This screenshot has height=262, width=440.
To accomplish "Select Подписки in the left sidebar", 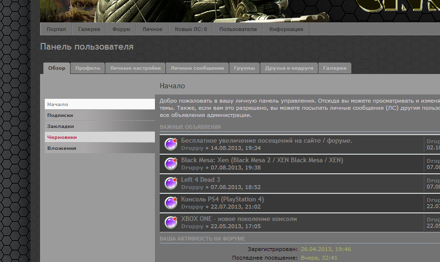I will [x=60, y=115].
